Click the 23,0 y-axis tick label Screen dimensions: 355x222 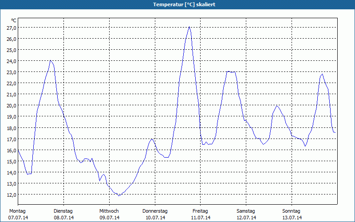12,72
